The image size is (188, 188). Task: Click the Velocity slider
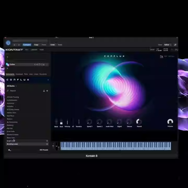click(x=67, y=122)
